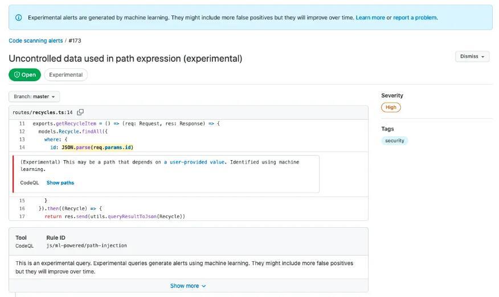Follow the report a problem link
This screenshot has height=297, width=499.
pyautogui.click(x=415, y=18)
